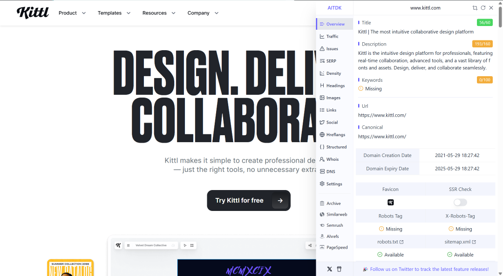Click the frame tool icon in the editor preview

pos(192,246)
